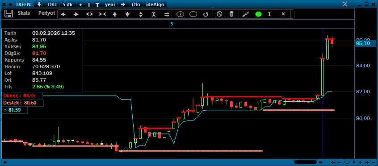This screenshot has width=378, height=166.
Task: Click the double right-arrows toolbar icon
Action: pyautogui.click(x=167, y=14)
